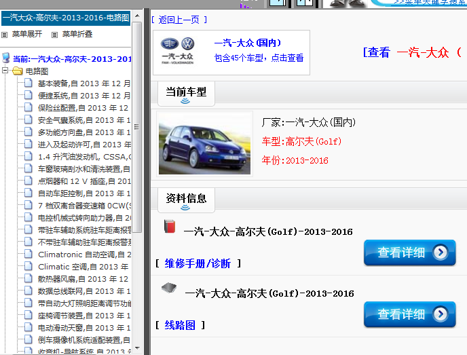Click 年份:2013-2016 red text
Image resolution: width=467 pixels, height=355 pixels.
coord(295,160)
